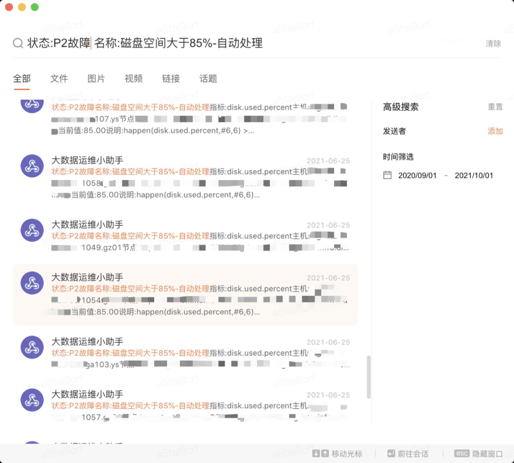Image resolution: width=514 pixels, height=463 pixels.
Task: Click the search magnifier icon
Action: coord(18,43)
